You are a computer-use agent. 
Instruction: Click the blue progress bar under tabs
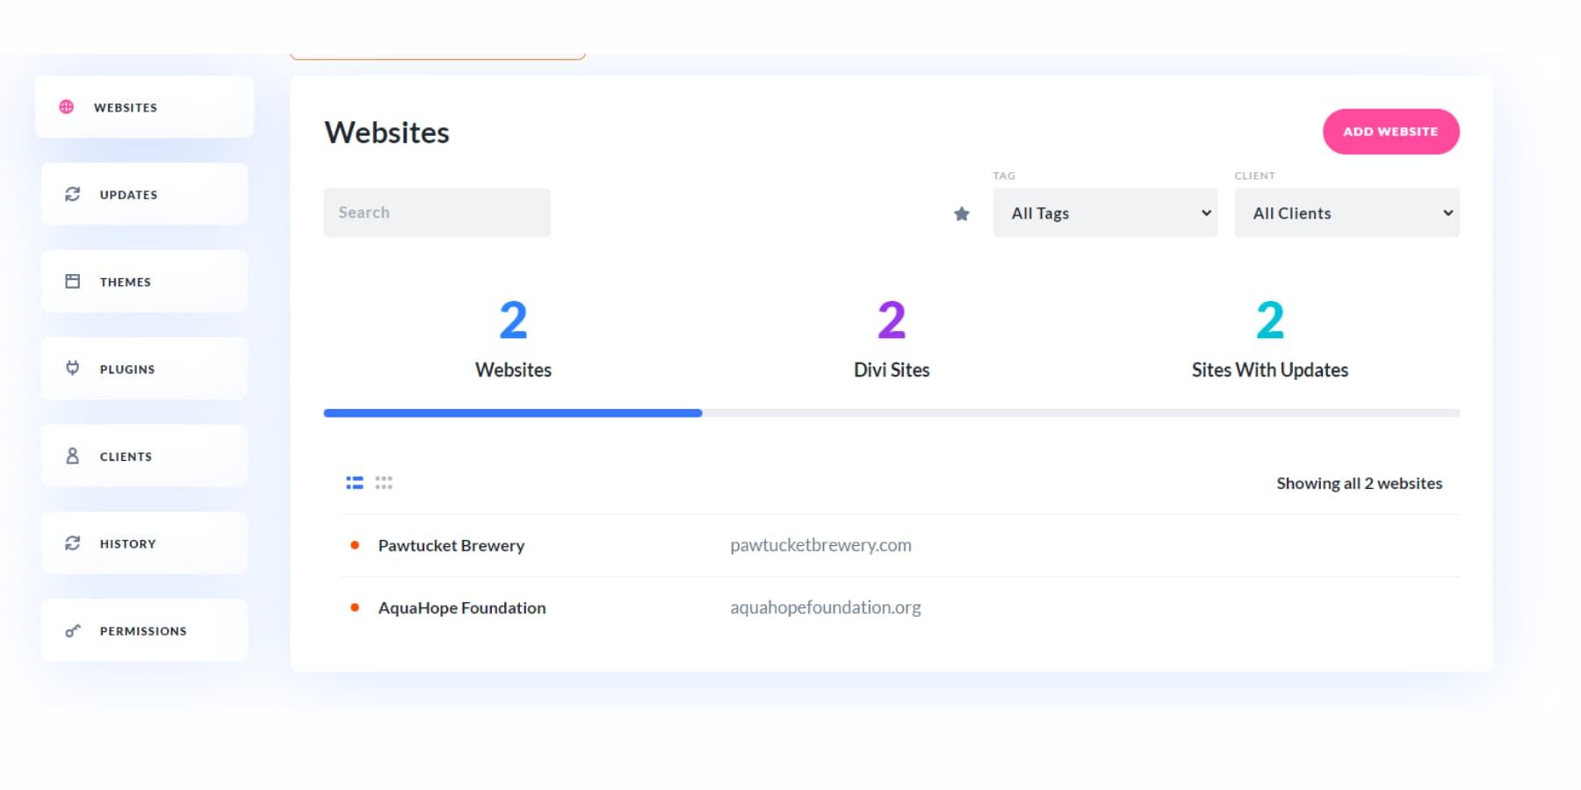click(513, 413)
